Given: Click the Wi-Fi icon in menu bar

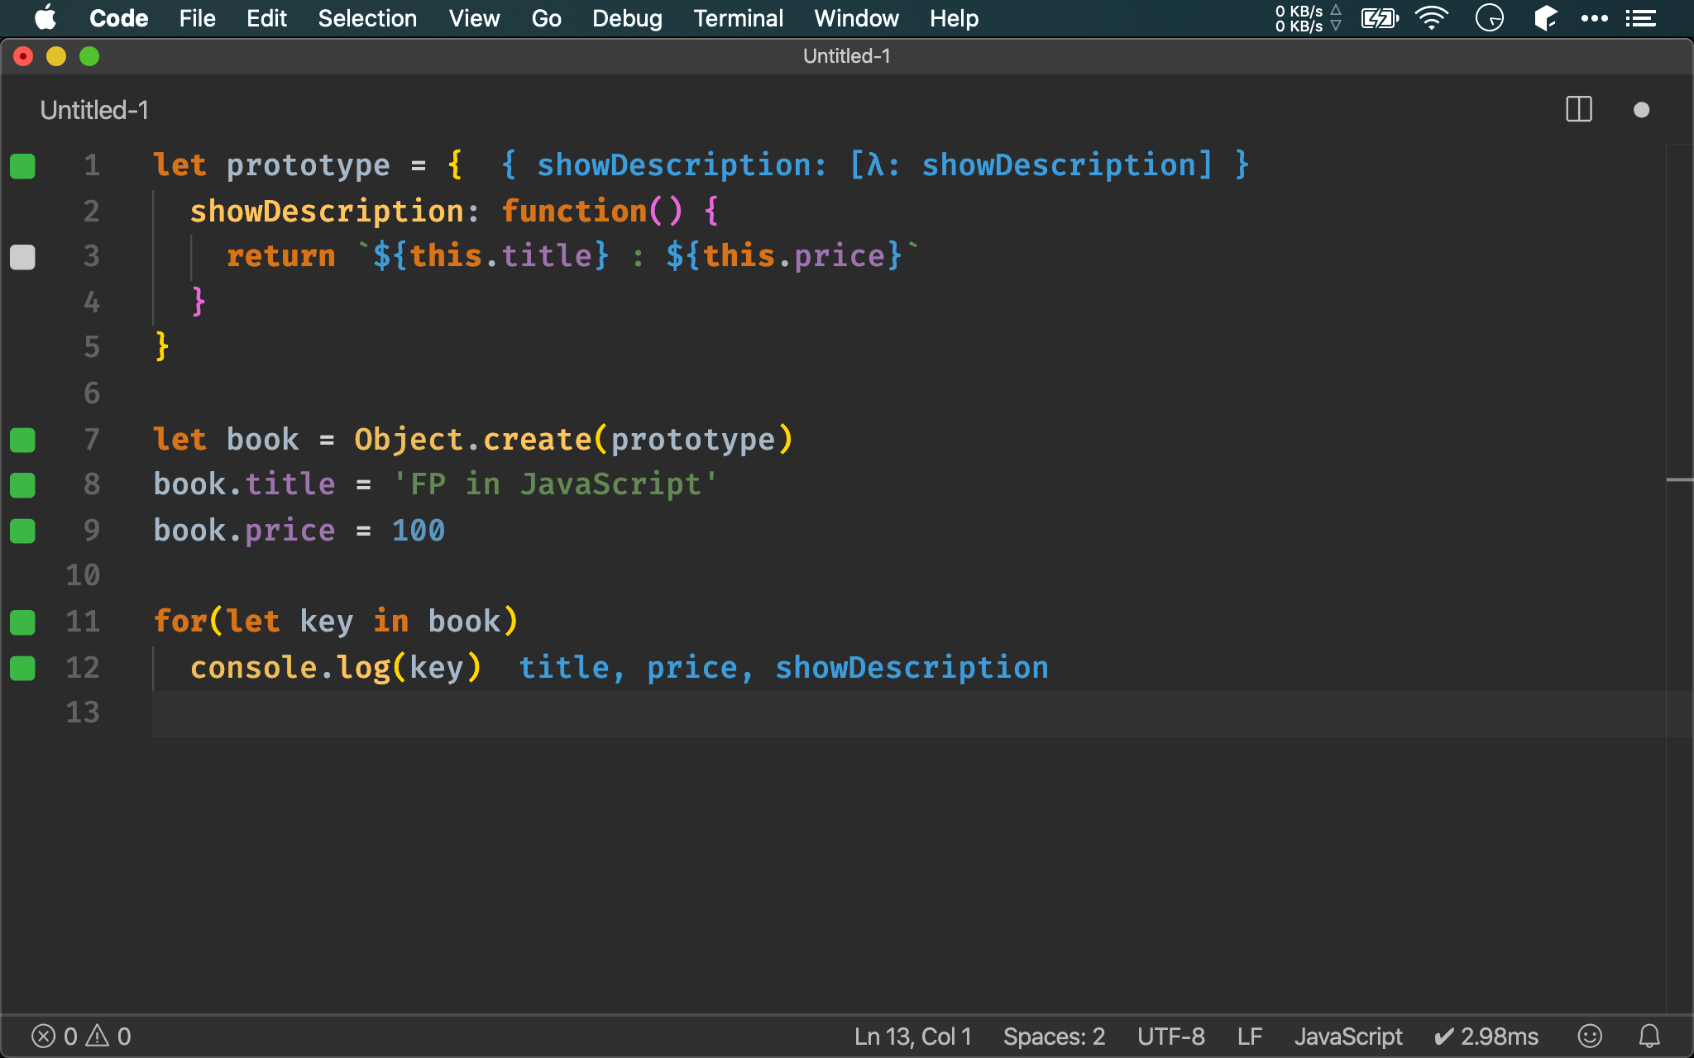Looking at the screenshot, I should point(1431,18).
